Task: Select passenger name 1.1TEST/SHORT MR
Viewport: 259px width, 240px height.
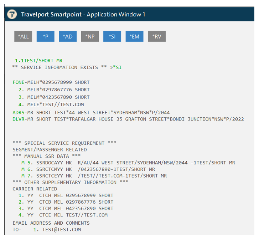Action: coord(38,61)
